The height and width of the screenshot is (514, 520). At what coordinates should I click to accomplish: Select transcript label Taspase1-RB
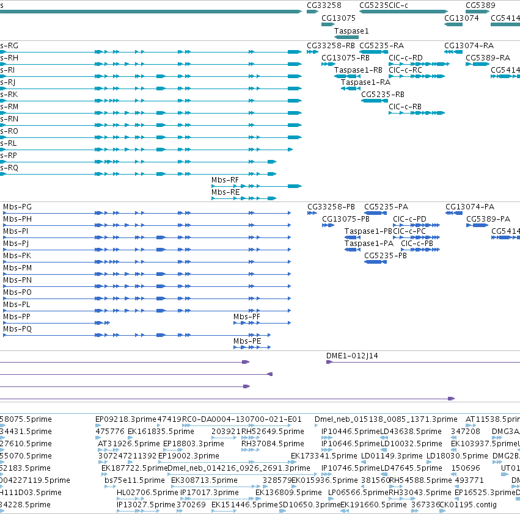click(358, 70)
